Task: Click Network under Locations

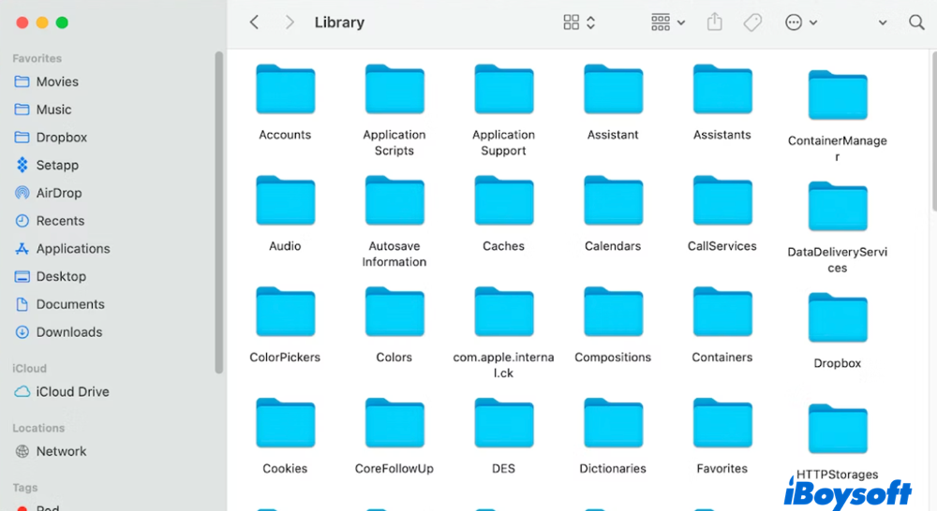Action: pyautogui.click(x=61, y=451)
